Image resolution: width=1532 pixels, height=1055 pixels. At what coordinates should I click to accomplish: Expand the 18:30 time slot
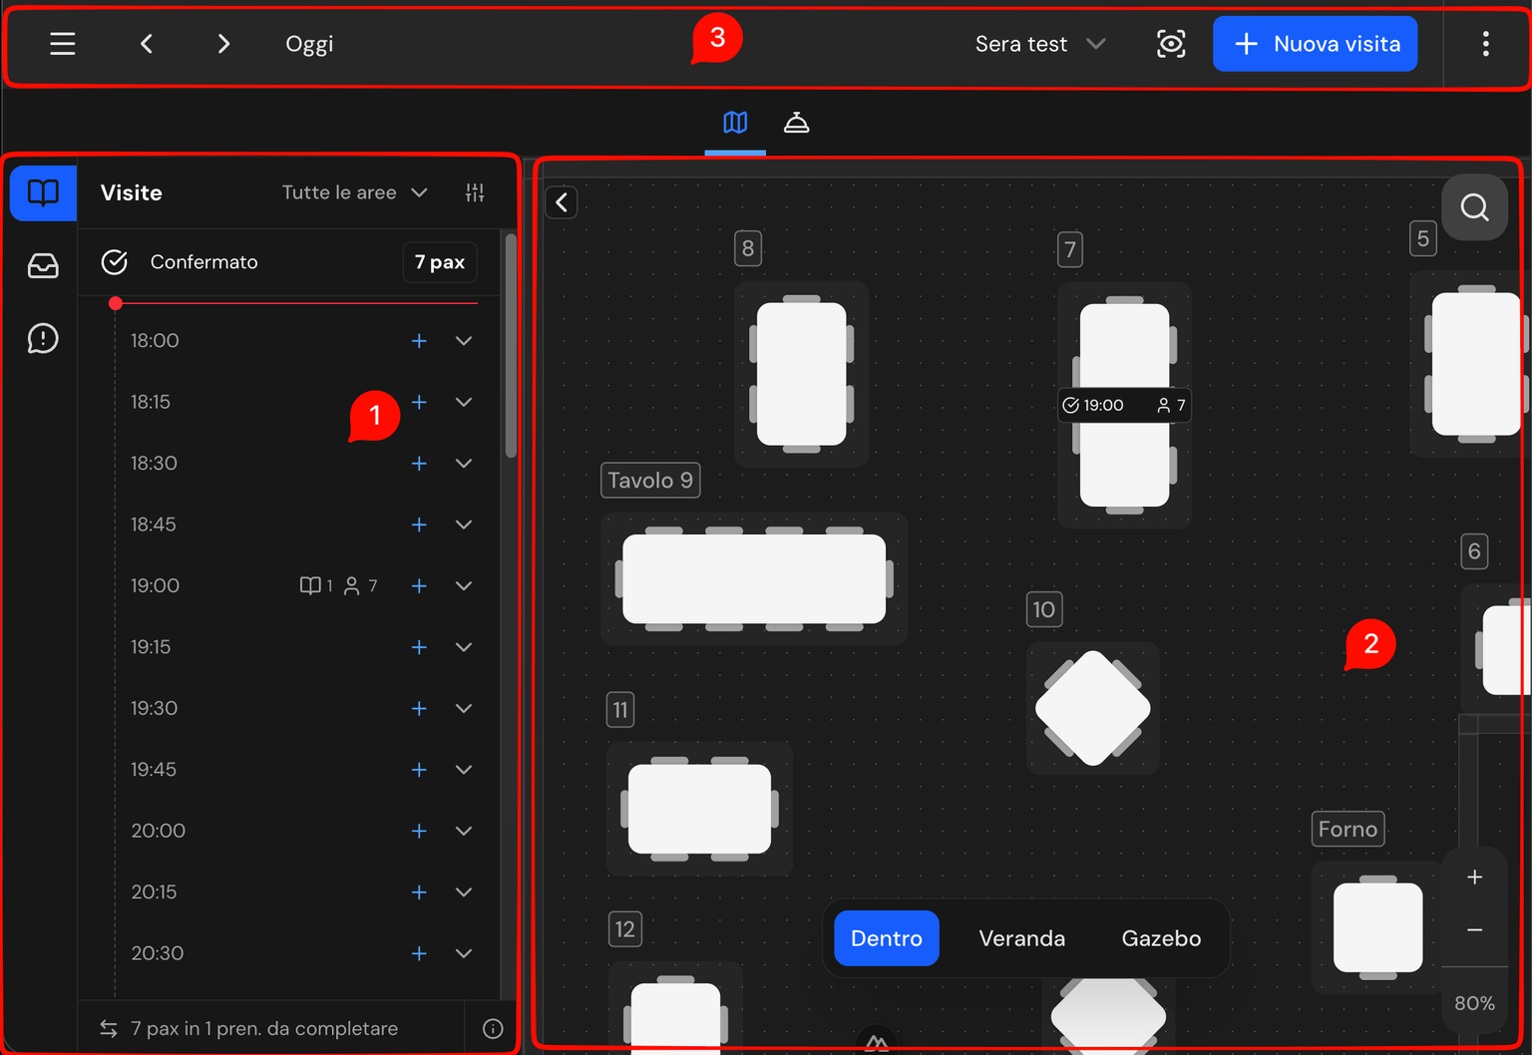[x=464, y=464]
